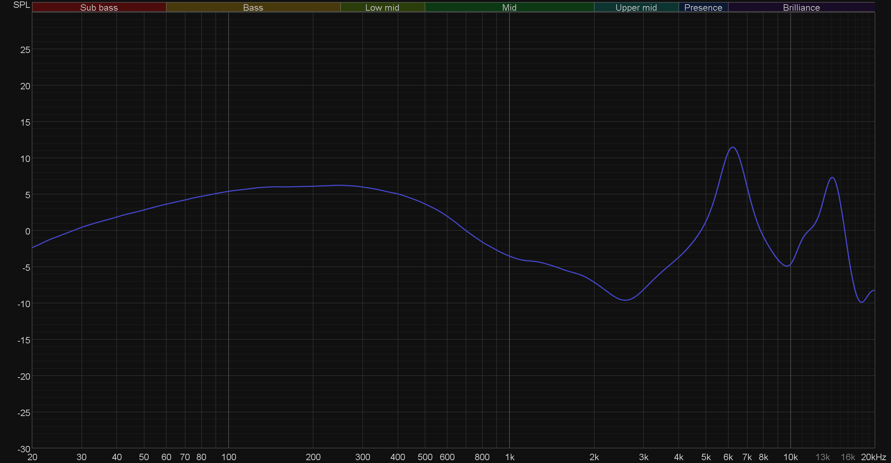The image size is (891, 463).
Task: Click the Sub bass band label
Action: [99, 7]
